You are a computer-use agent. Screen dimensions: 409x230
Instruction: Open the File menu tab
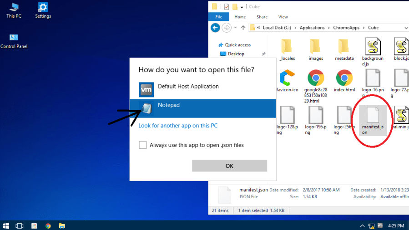pyautogui.click(x=218, y=17)
